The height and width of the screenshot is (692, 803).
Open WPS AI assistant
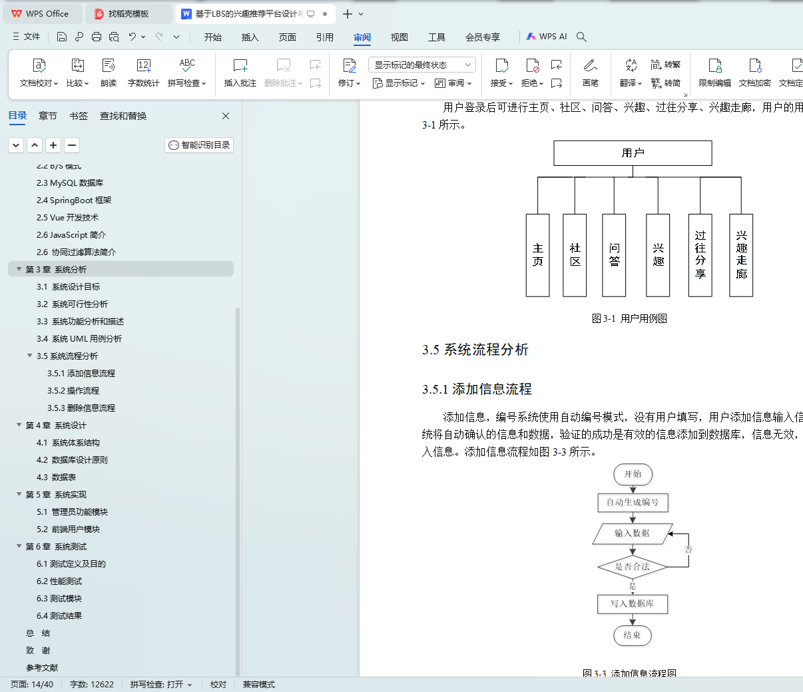point(547,37)
